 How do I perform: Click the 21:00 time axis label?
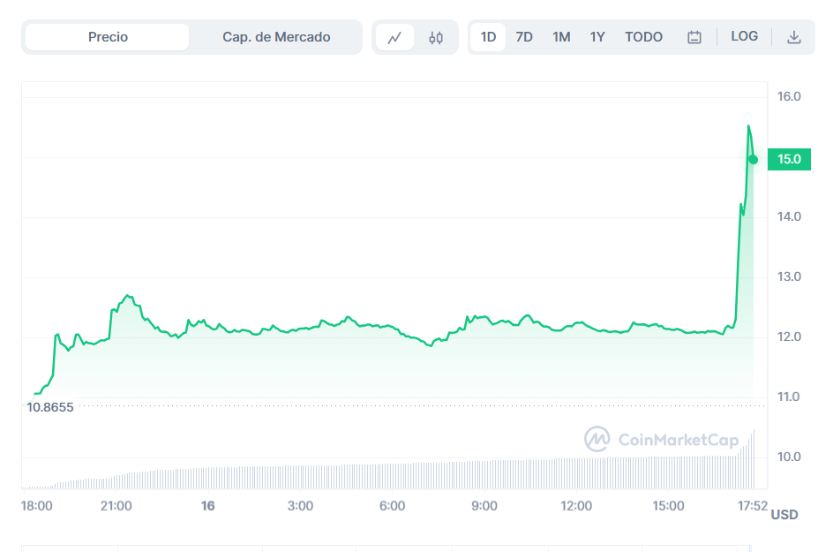pyautogui.click(x=116, y=506)
